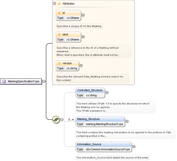The height and width of the screenshot is (161, 177).
Task: Select the Controlled_Structure element box
Action: tap(90, 90)
